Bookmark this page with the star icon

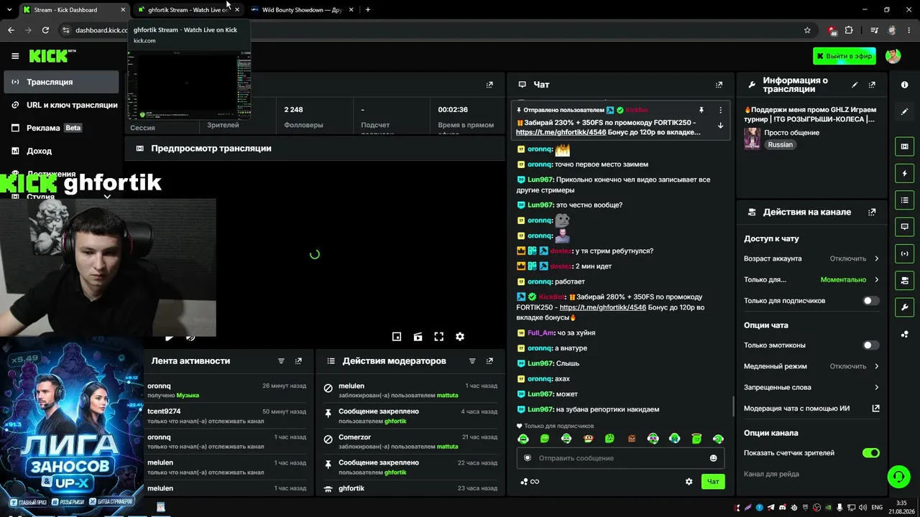click(x=807, y=30)
